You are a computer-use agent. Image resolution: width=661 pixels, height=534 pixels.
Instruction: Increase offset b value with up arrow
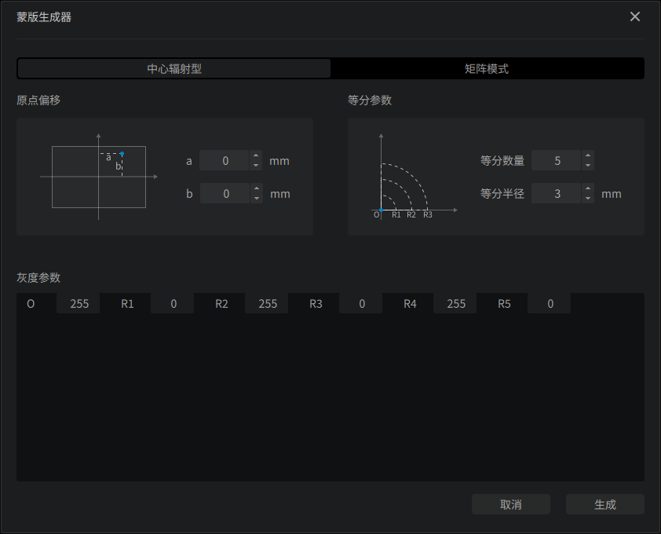click(257, 188)
